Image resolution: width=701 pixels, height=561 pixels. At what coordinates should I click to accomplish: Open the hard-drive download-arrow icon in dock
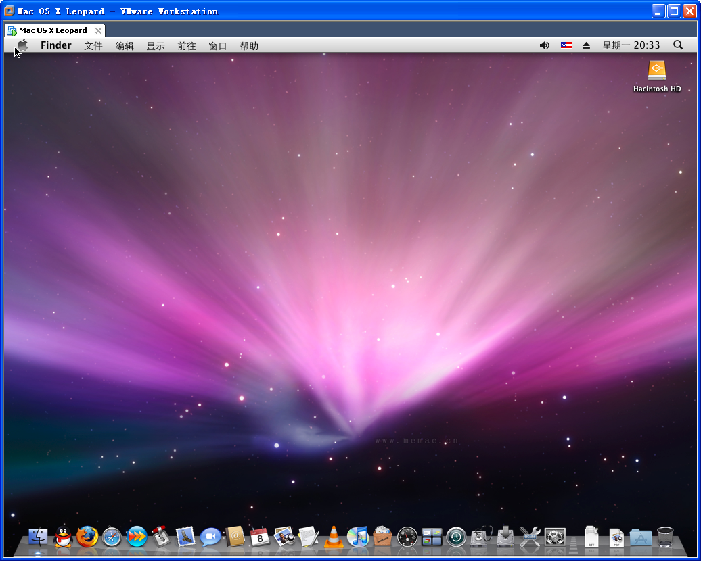pos(506,537)
